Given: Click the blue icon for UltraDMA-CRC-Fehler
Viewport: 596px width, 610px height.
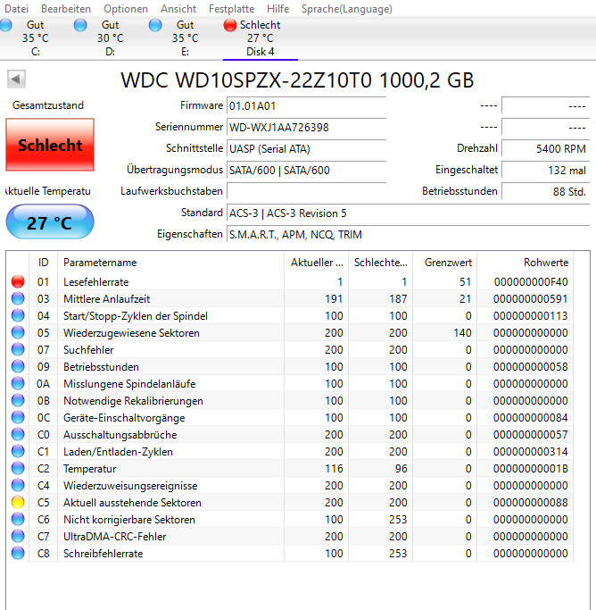Looking at the screenshot, I should tap(18, 536).
